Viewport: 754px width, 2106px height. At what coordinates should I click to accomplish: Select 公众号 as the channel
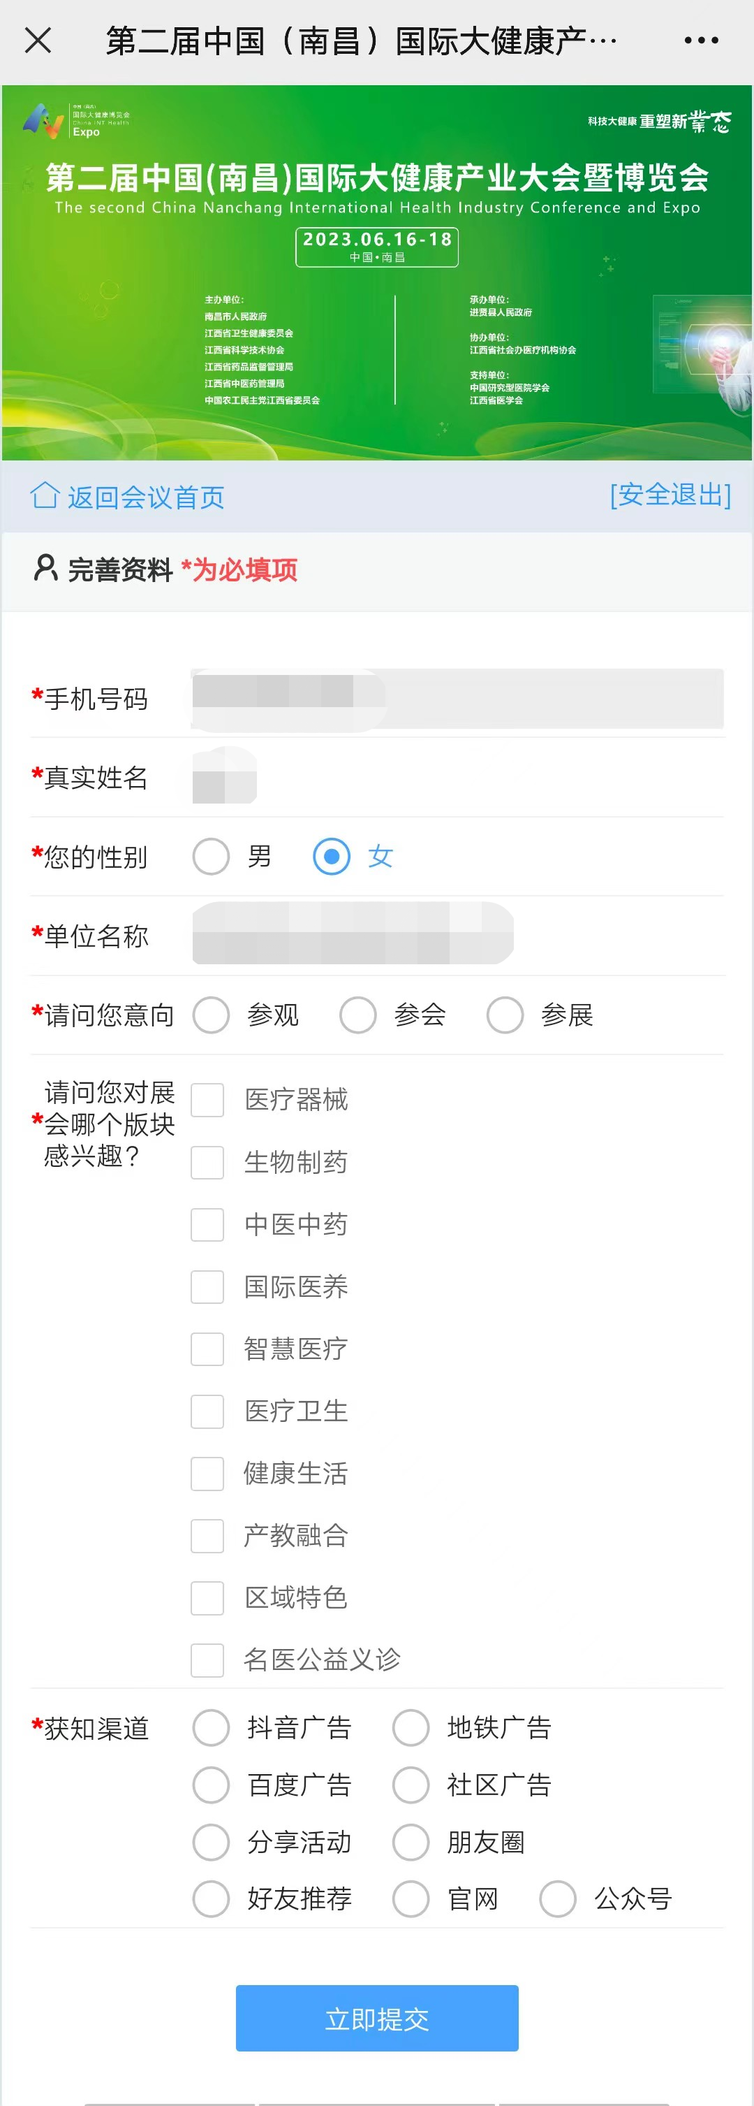pos(558,1898)
